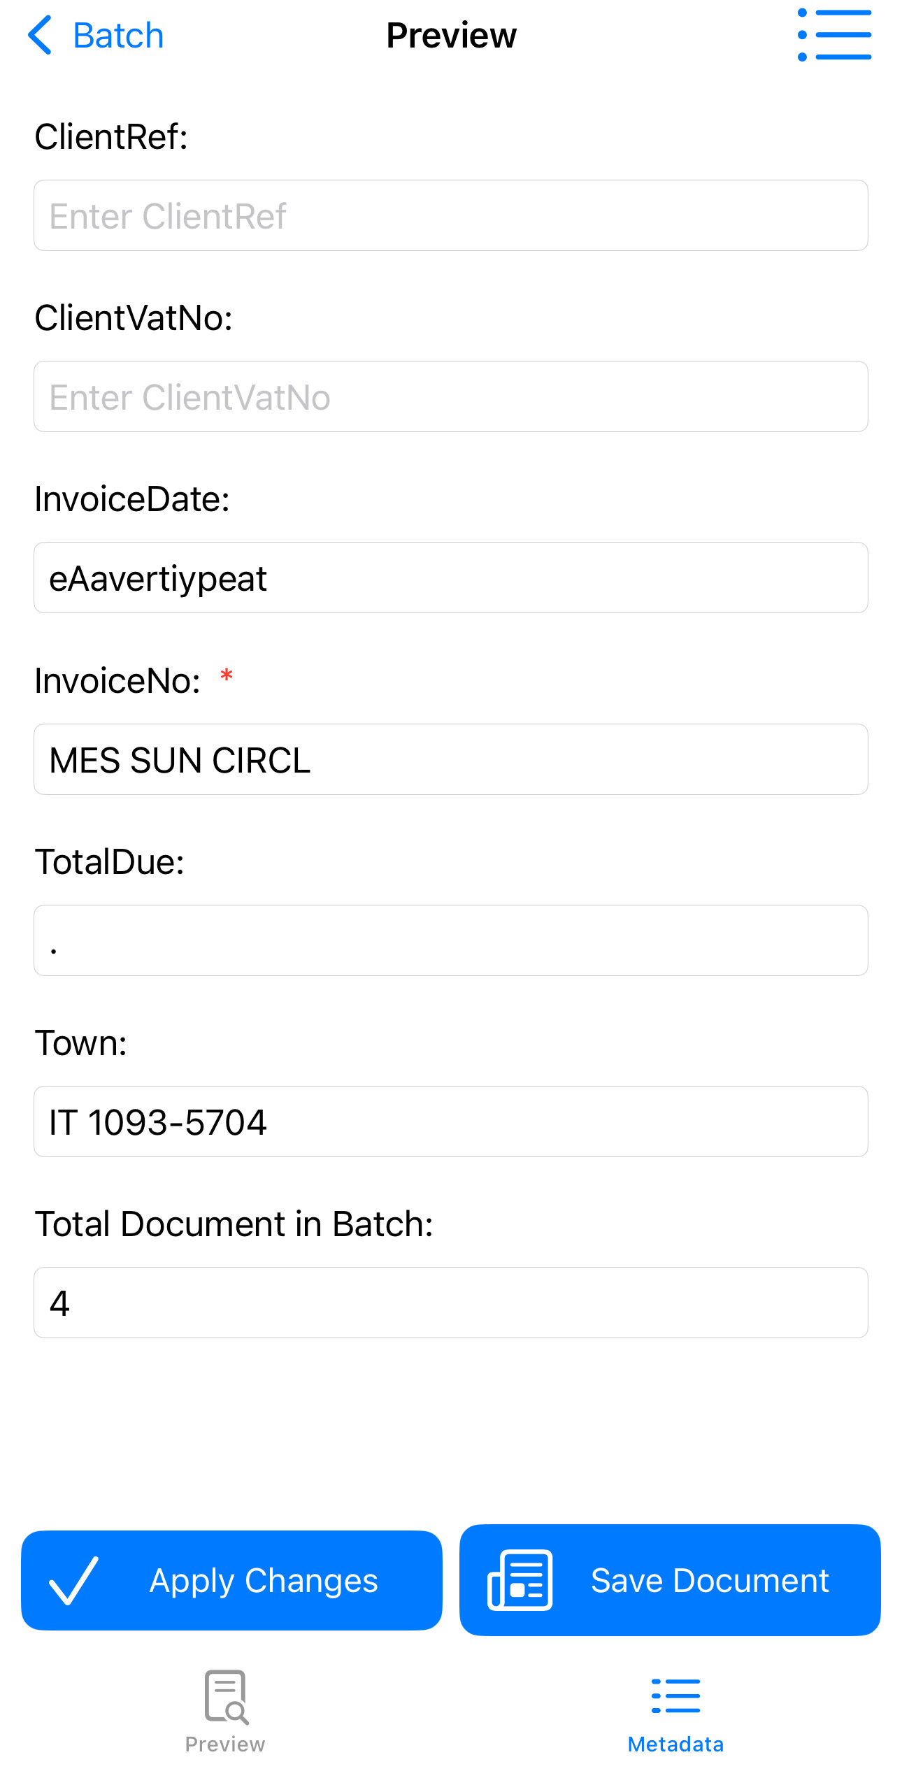Focus the ClientRef input field
The height and width of the screenshot is (1785, 902).
(451, 215)
